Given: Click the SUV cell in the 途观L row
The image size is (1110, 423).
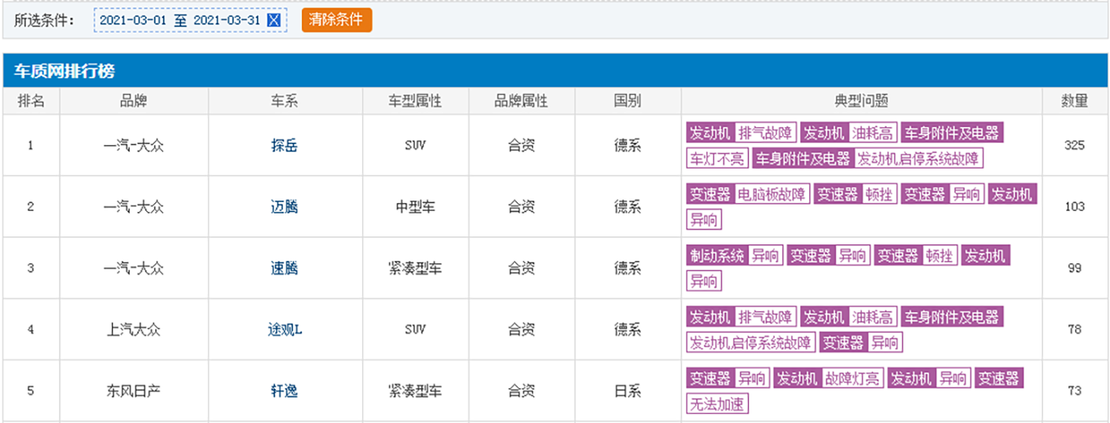Looking at the screenshot, I should point(415,329).
